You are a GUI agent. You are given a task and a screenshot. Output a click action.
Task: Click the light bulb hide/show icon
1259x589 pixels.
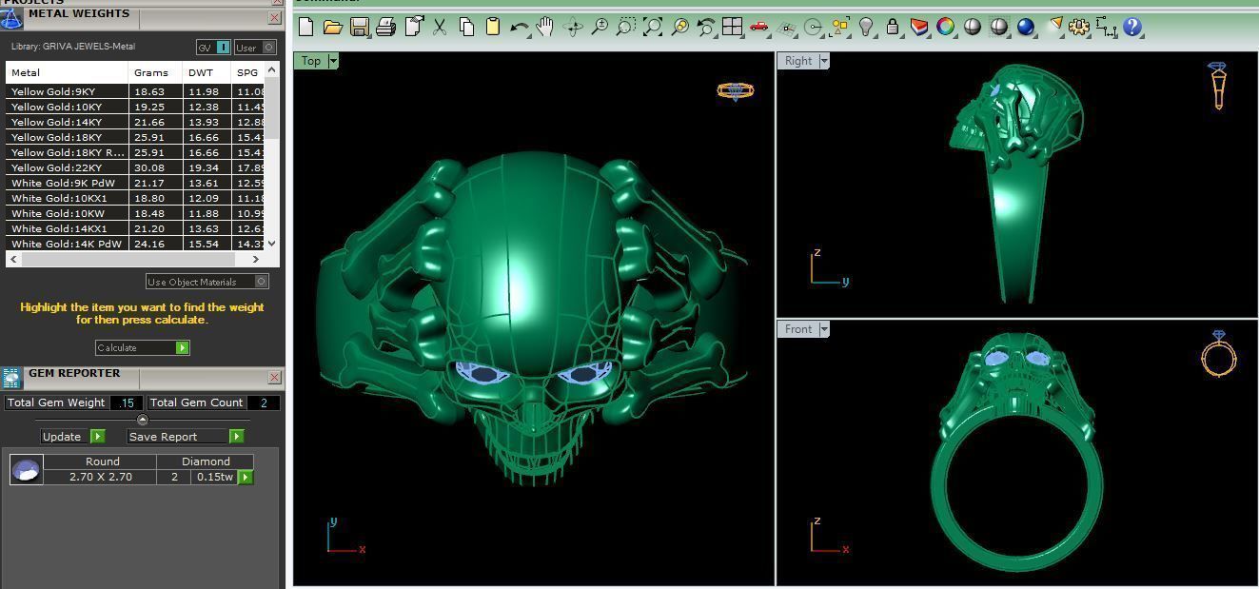click(x=866, y=28)
